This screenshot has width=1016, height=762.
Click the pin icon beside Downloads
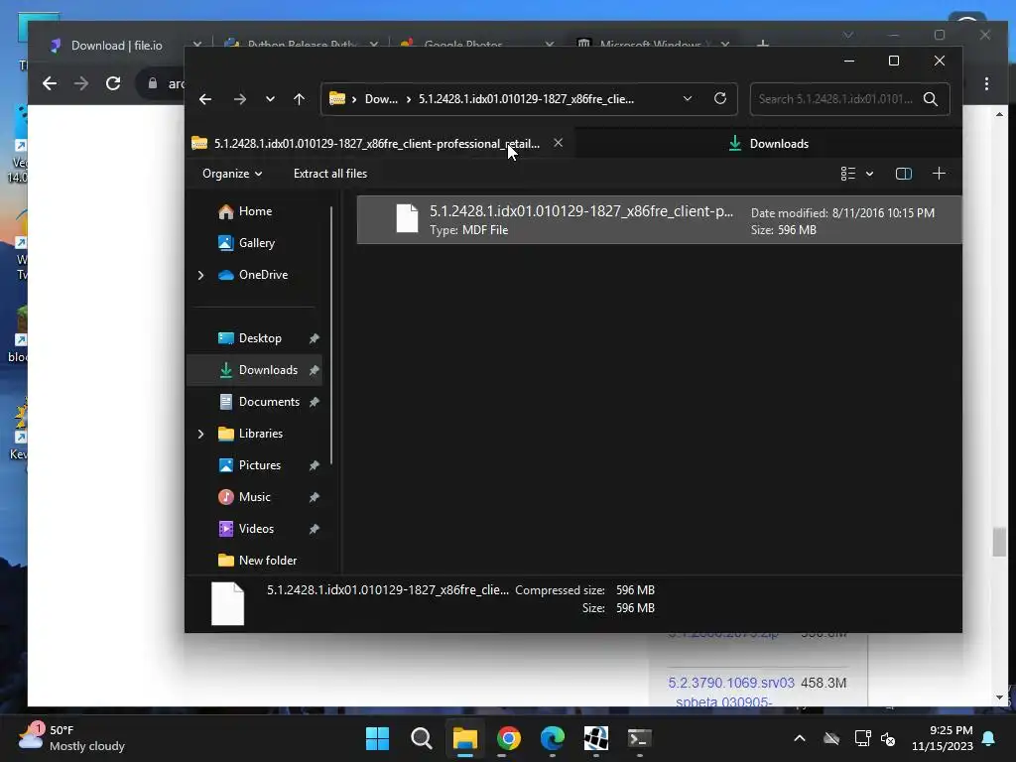315,370
